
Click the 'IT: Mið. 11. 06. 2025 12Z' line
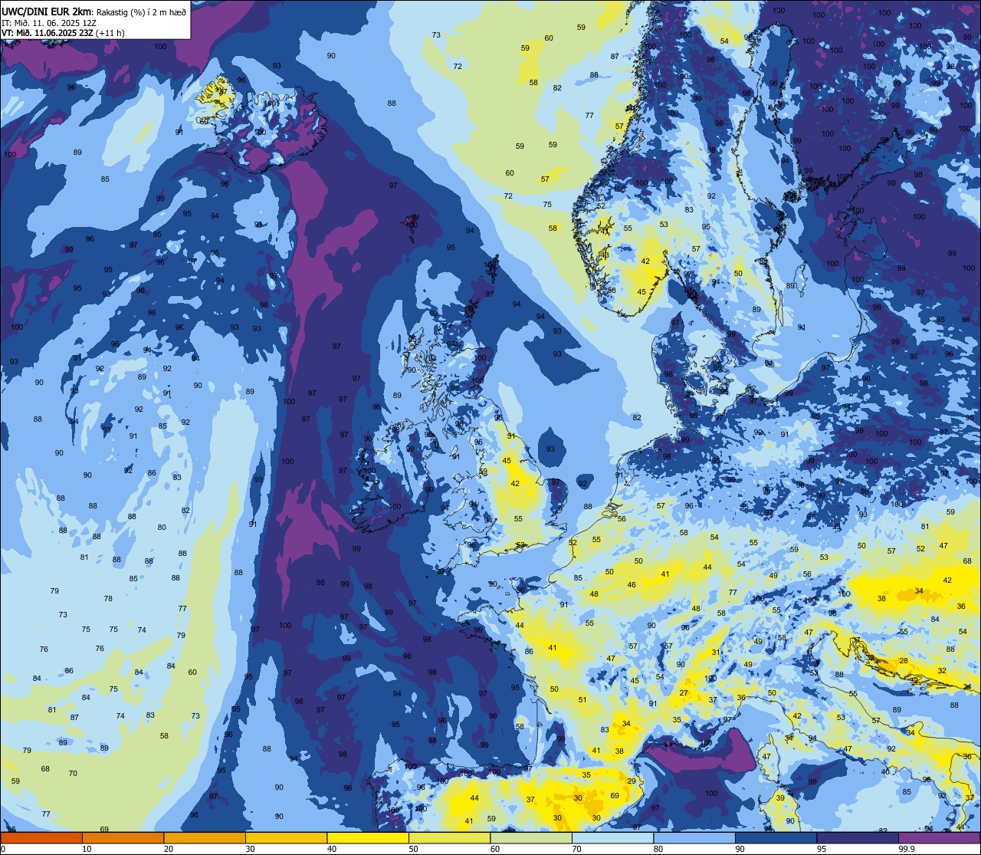point(48,22)
